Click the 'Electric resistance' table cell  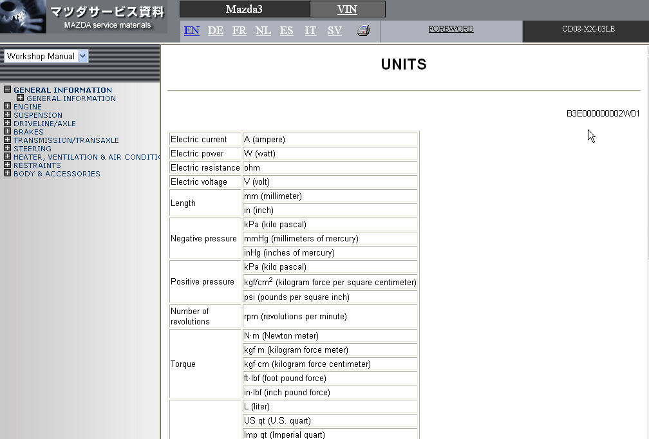tap(205, 167)
